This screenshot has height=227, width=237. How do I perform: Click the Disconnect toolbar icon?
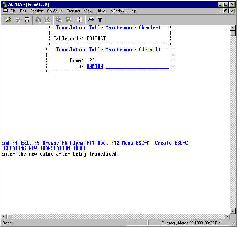tap(27, 20)
